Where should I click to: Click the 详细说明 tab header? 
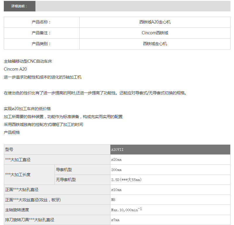coord(19,6)
